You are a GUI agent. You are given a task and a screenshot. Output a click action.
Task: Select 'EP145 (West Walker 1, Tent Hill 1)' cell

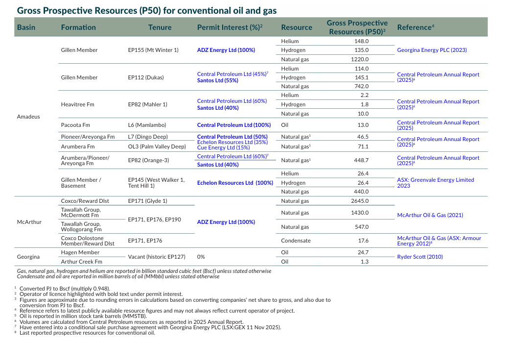pos(156,183)
